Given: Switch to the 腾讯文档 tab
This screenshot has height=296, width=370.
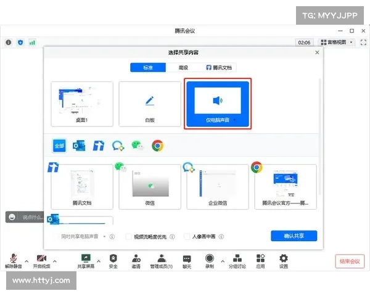Looking at the screenshot, I should 219,67.
